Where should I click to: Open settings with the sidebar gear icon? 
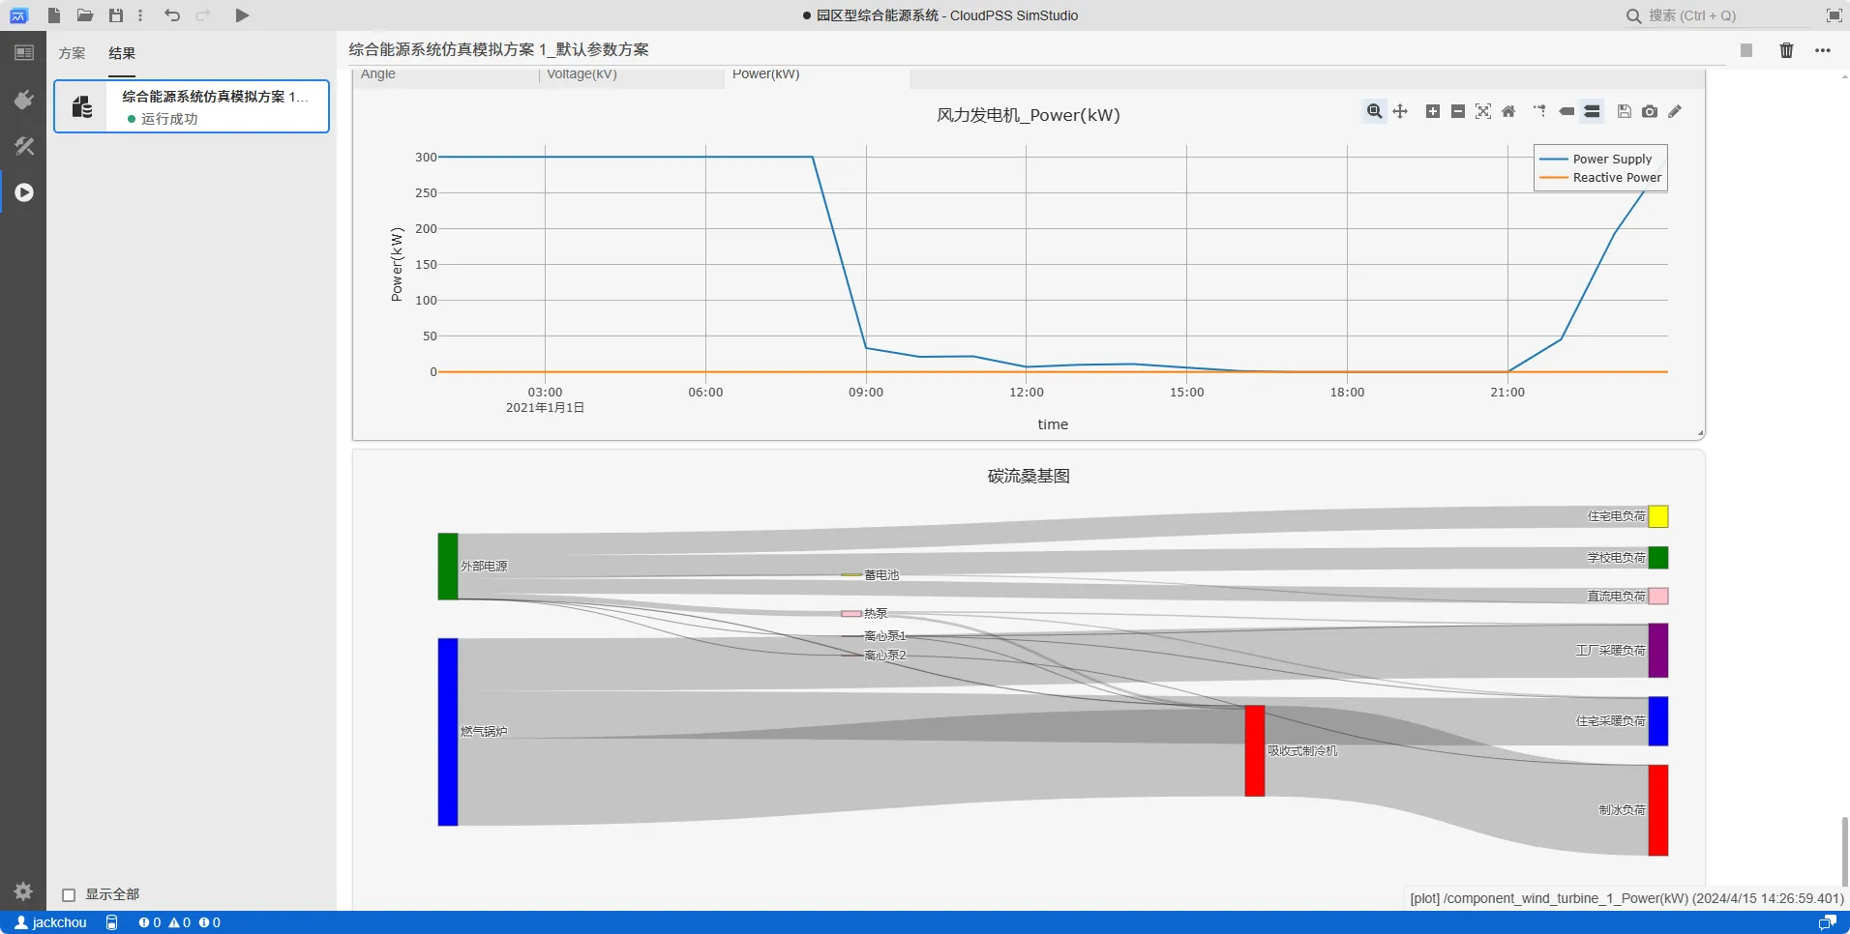pos(23,891)
